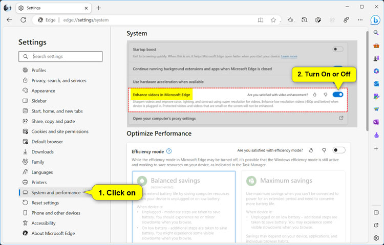The width and height of the screenshot is (384, 245).
Task: Click thumbs down for efficiency mode
Action: (x=324, y=150)
